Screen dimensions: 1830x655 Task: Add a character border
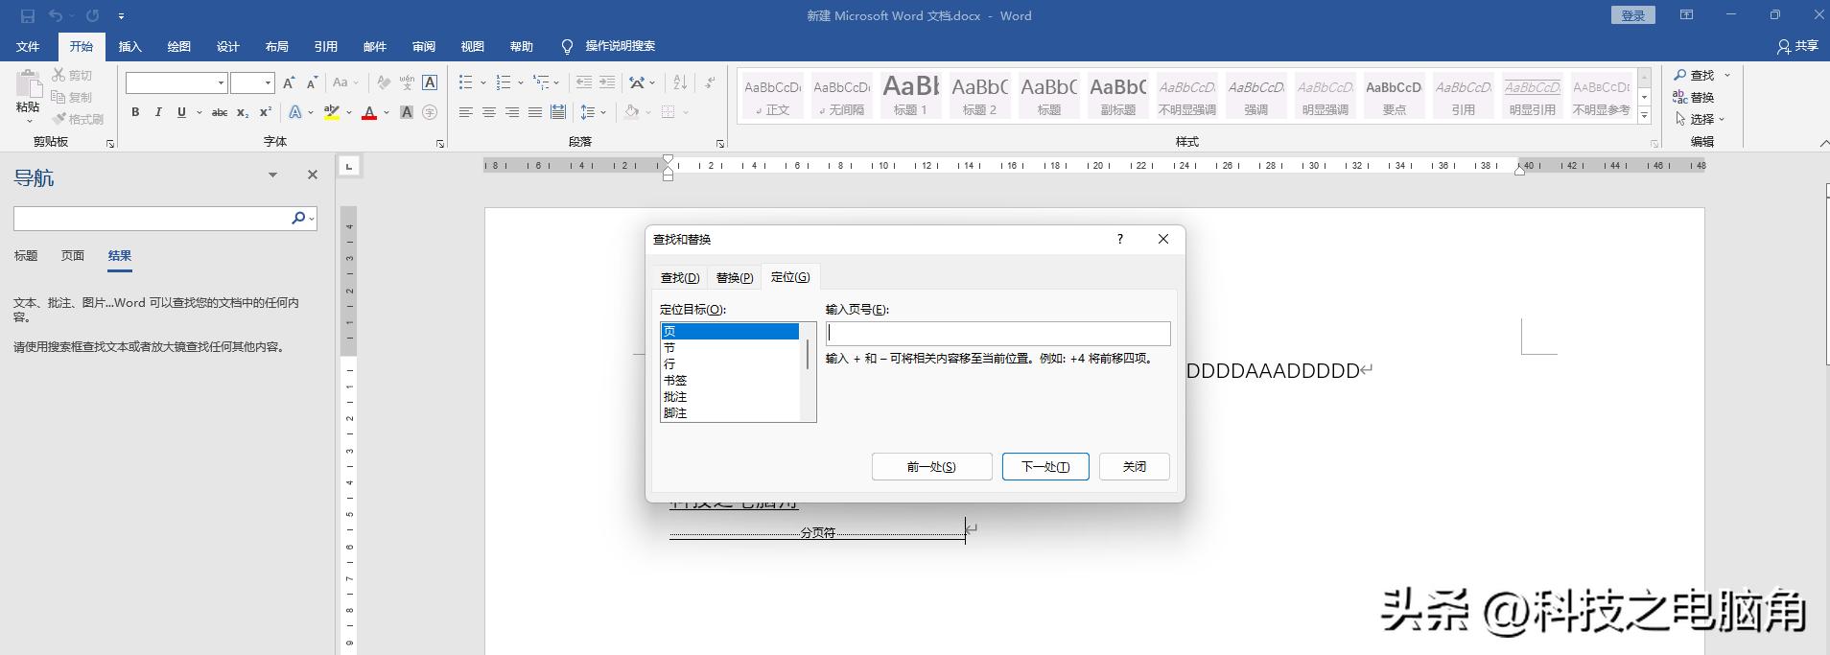point(430,83)
